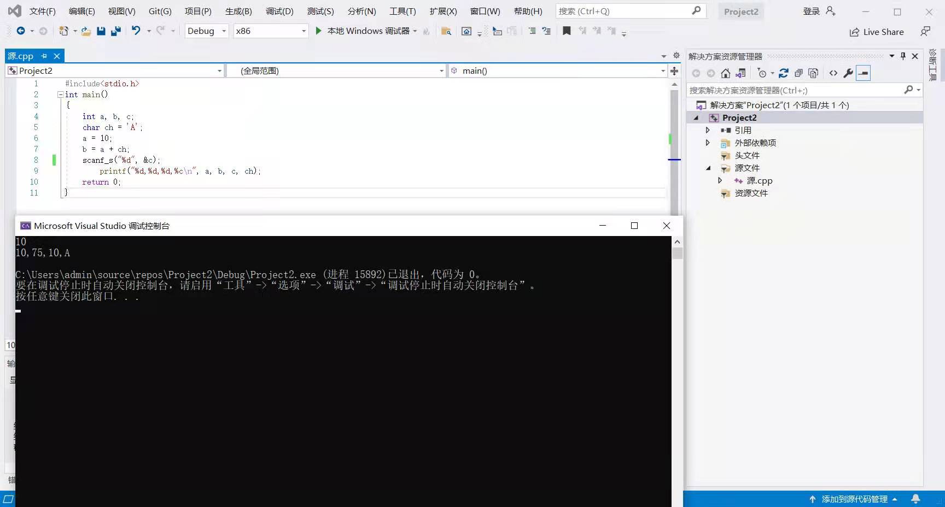This screenshot has width=945, height=507.
Task: Click the debug console vertical scrollbar thumb
Action: pos(678,253)
